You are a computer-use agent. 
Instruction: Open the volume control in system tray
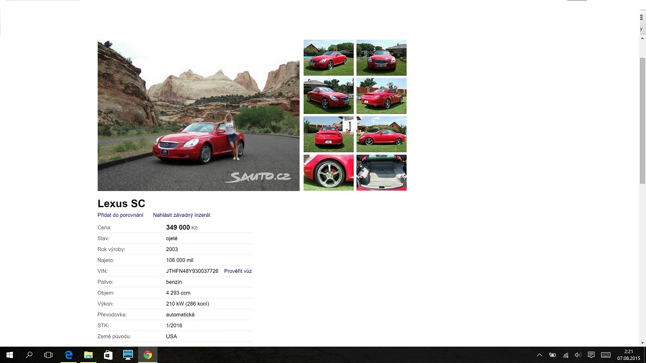(x=578, y=355)
